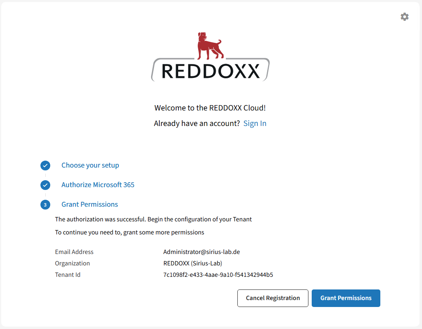Click the REDDOXX logo image
Image resolution: width=422 pixels, height=329 pixels.
210,57
